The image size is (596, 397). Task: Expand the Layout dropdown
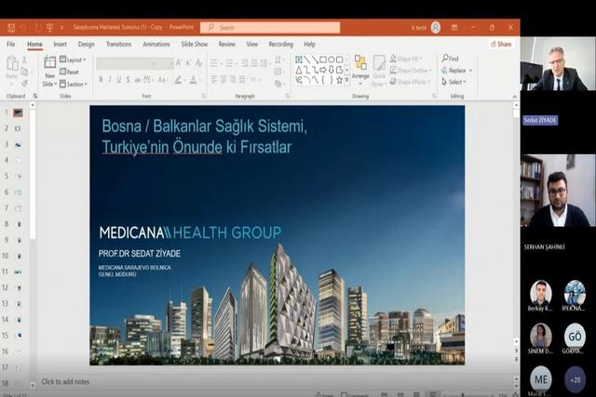[x=74, y=60]
